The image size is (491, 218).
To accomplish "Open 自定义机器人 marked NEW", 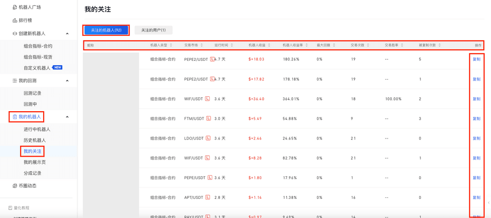I will point(37,68).
